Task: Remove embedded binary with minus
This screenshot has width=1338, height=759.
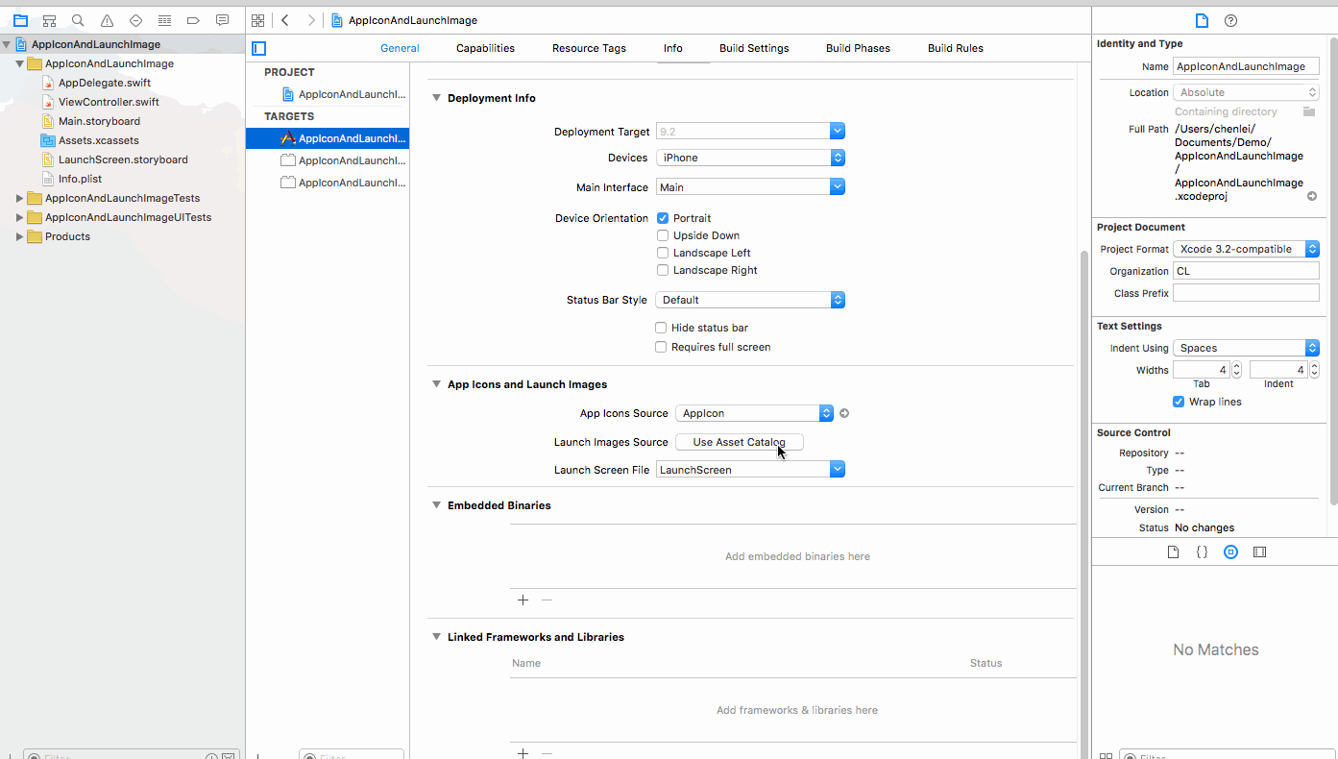Action: (x=547, y=600)
